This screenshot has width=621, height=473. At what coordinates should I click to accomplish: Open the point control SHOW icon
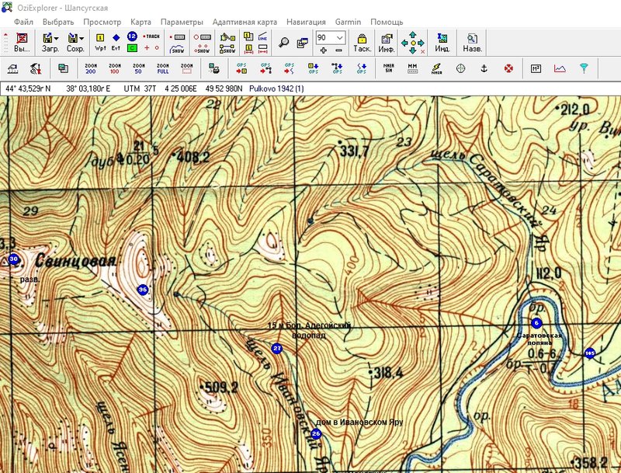(x=202, y=49)
